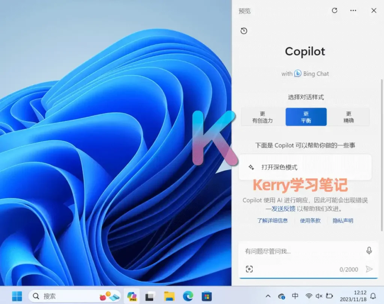Refresh the Copilot panel

pyautogui.click(x=334, y=10)
